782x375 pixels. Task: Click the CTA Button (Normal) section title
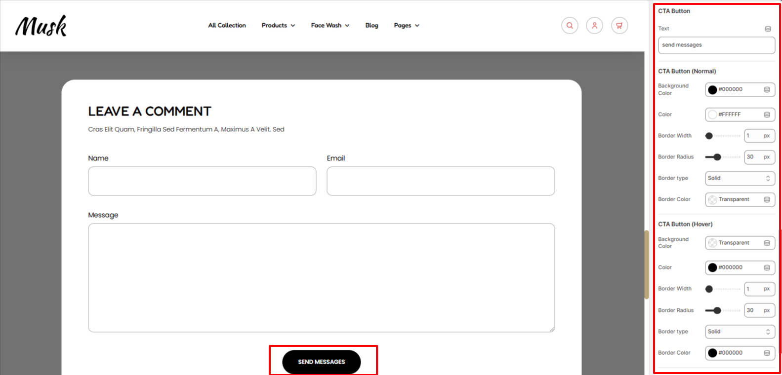pos(687,72)
